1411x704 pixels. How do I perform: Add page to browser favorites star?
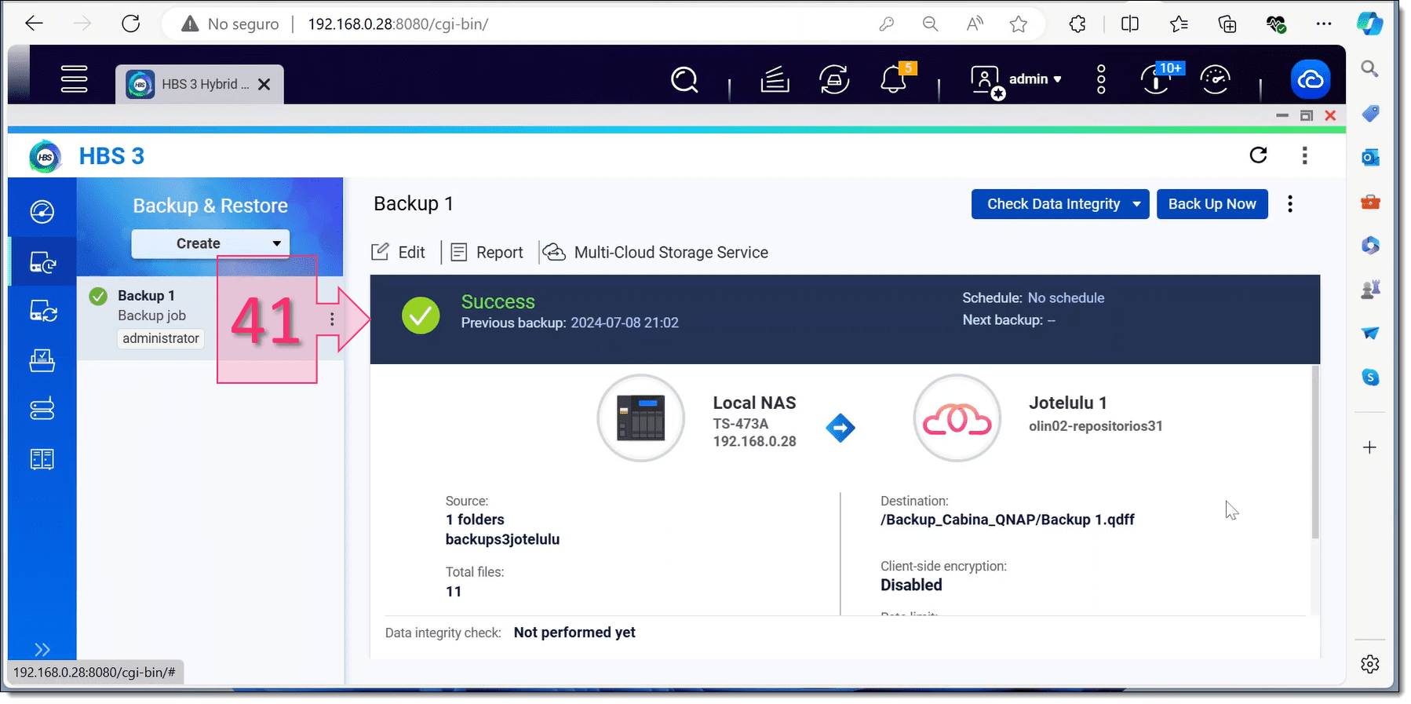[x=1019, y=24]
